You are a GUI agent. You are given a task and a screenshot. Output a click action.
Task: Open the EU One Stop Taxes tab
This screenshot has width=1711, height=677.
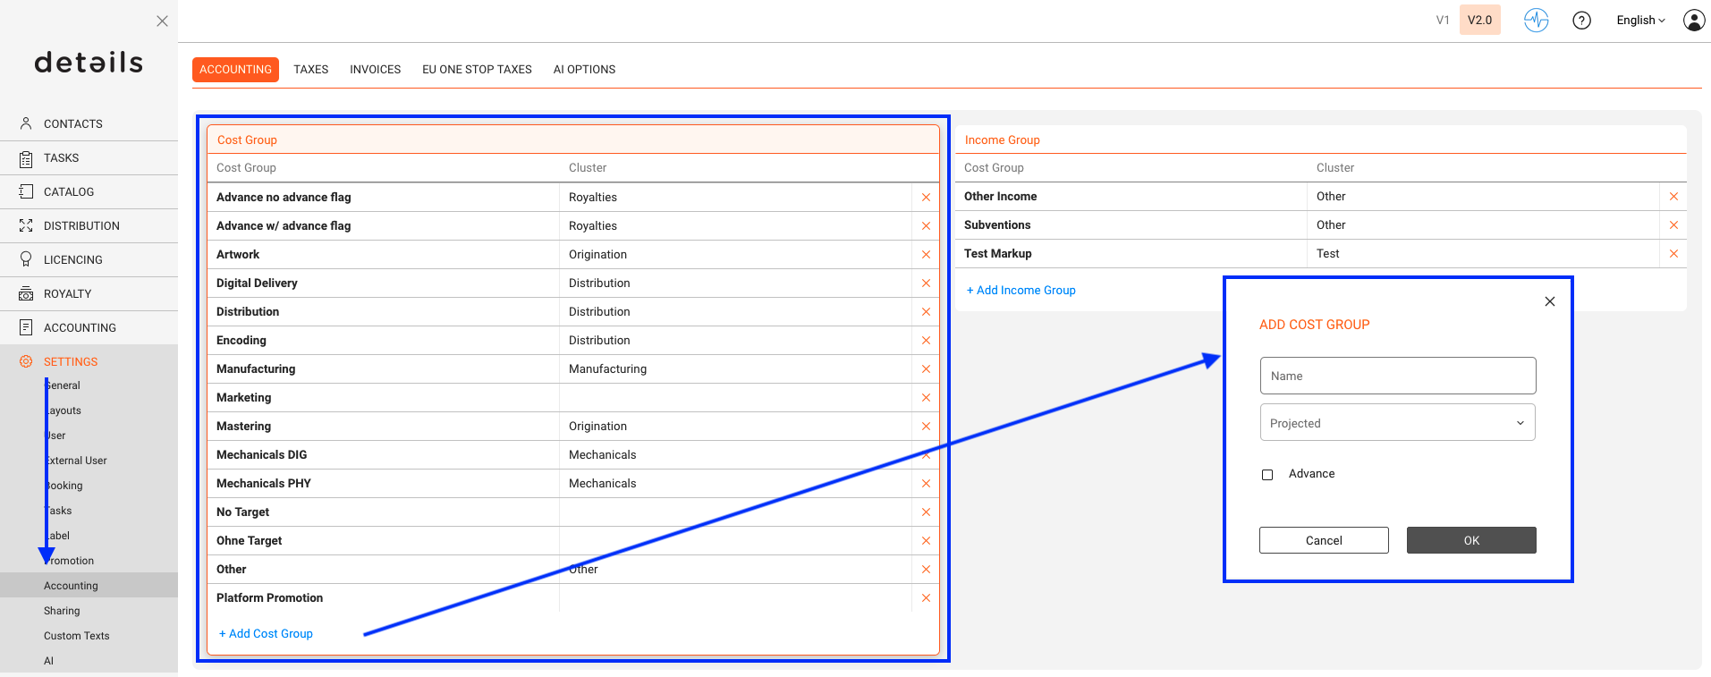[x=477, y=70]
